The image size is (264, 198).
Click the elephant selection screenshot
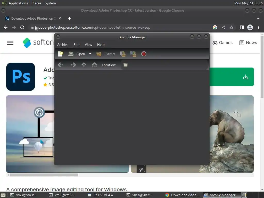(232, 134)
